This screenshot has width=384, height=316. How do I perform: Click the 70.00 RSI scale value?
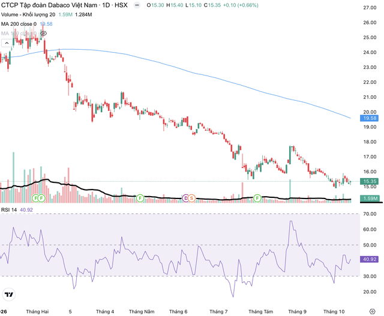click(x=370, y=214)
